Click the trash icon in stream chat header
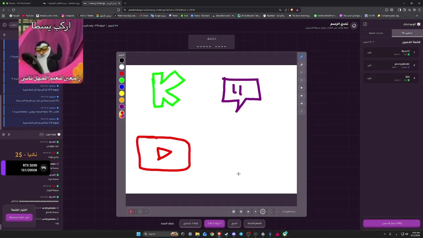The height and width of the screenshot is (238, 423). tap(9, 135)
